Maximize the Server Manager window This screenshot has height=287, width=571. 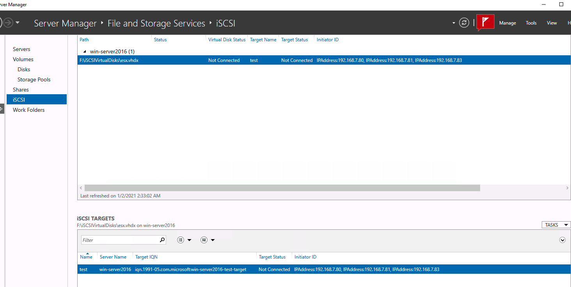point(561,4)
